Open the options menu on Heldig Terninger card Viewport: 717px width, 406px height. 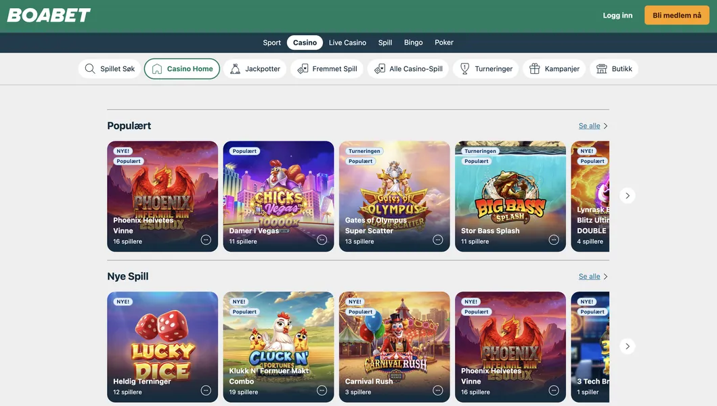coord(206,390)
